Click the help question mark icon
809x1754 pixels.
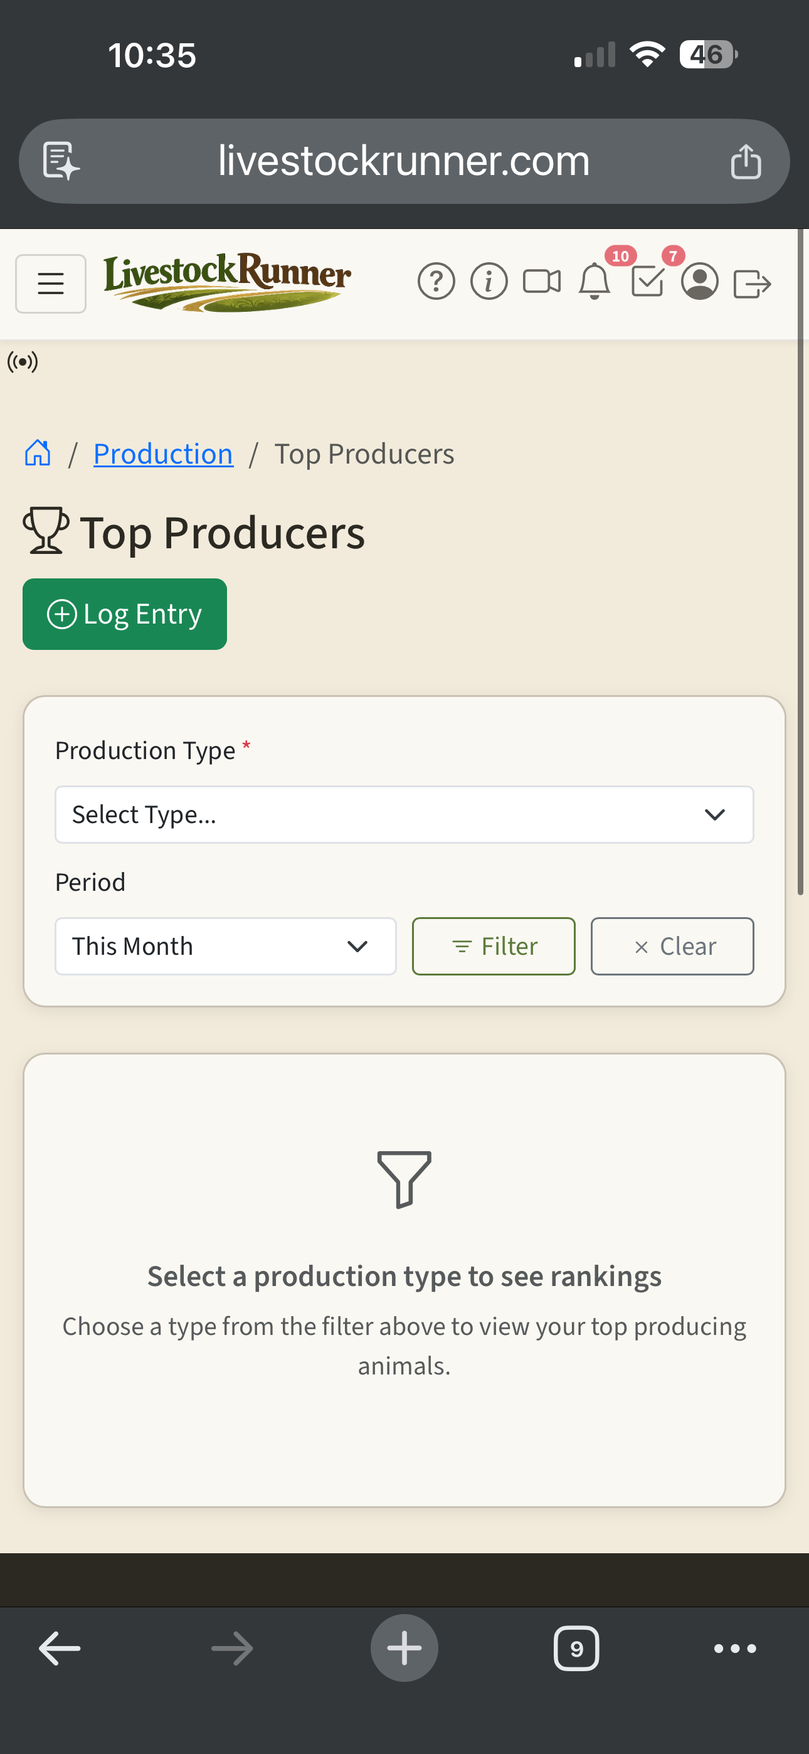coord(436,281)
